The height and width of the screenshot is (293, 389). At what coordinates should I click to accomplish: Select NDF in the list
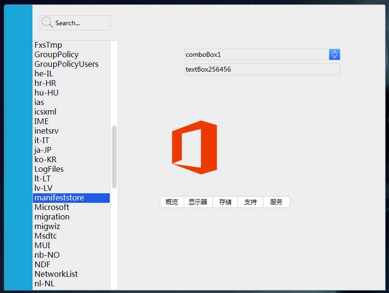71,265
